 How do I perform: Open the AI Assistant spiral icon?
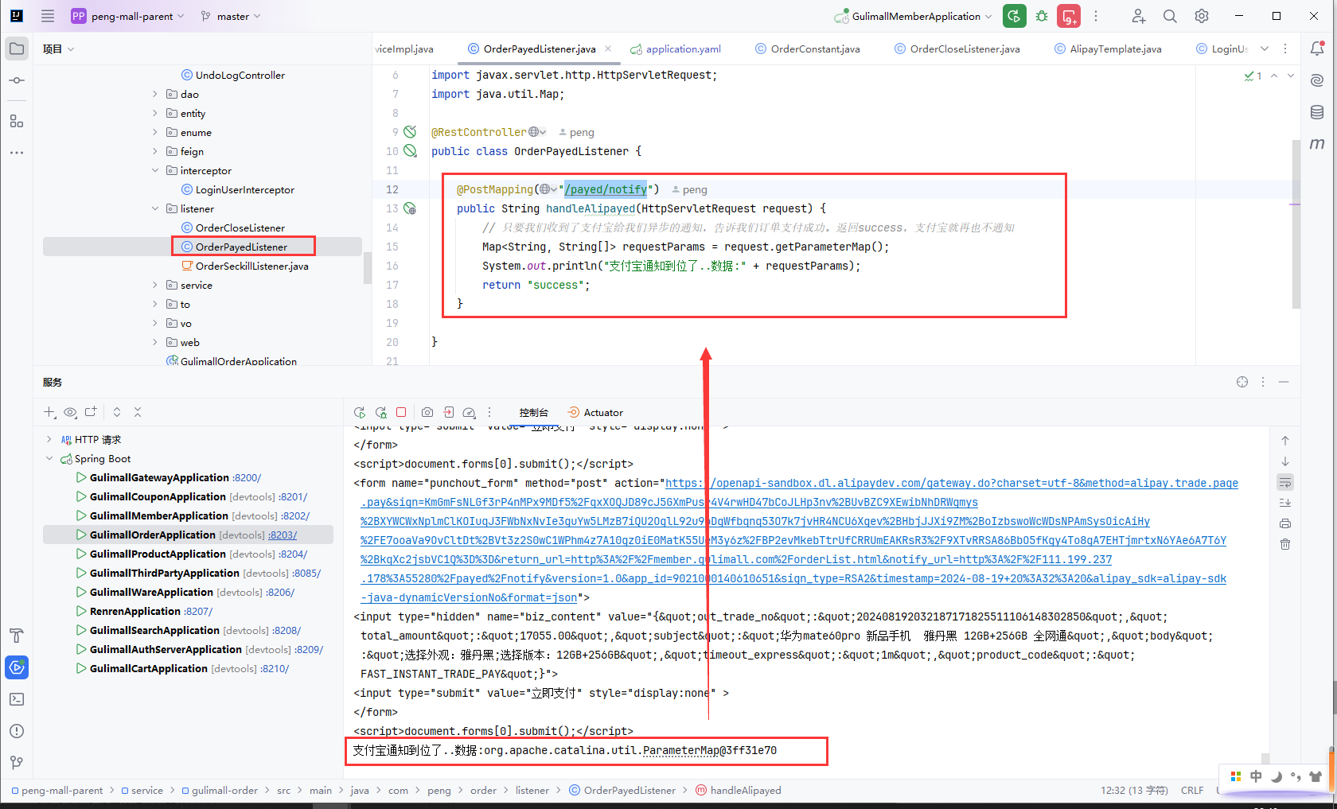[x=1317, y=80]
